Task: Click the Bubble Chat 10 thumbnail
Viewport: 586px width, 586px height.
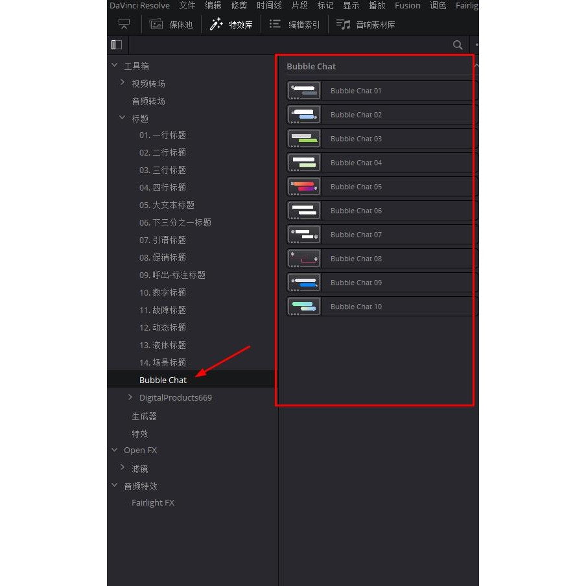Action: 304,307
